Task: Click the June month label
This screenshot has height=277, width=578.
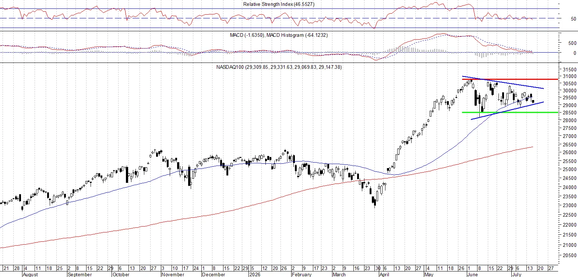Action: point(472,274)
